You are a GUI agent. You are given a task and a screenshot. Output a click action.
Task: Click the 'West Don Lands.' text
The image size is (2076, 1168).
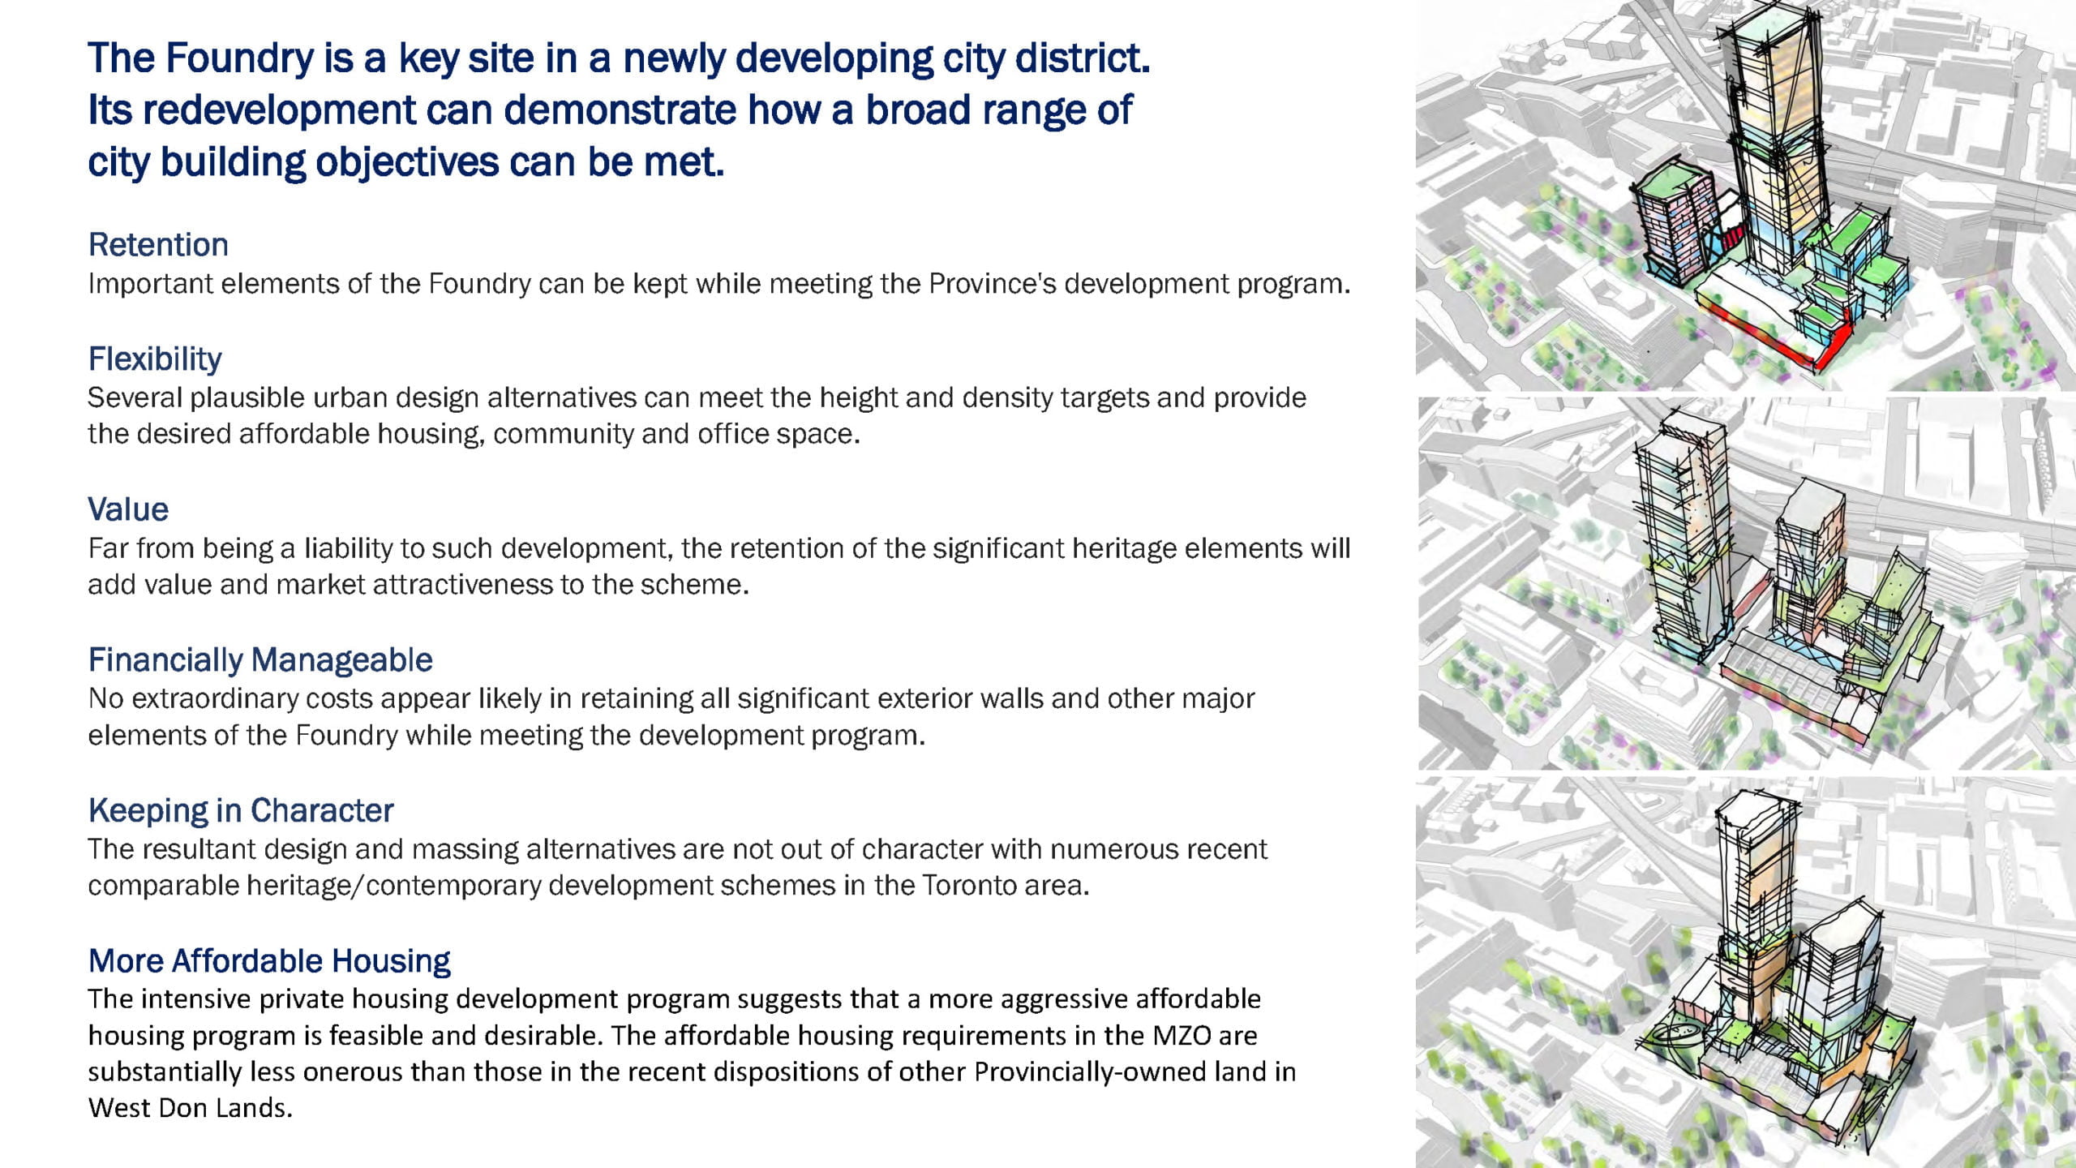point(190,1108)
